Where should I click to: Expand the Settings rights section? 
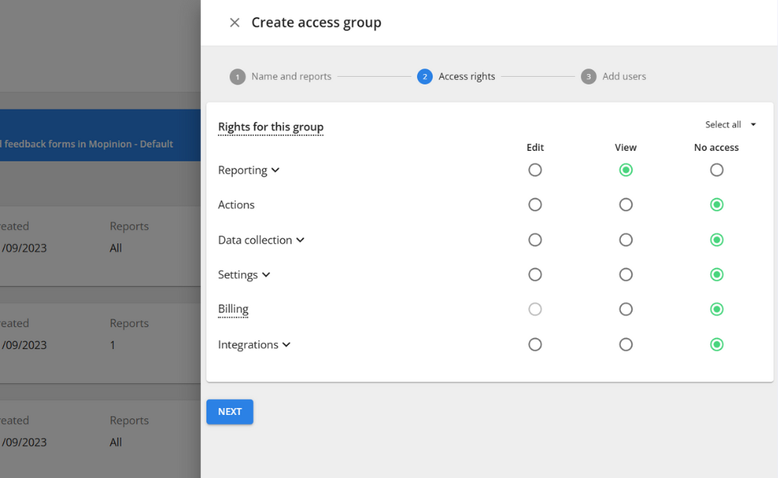click(265, 274)
